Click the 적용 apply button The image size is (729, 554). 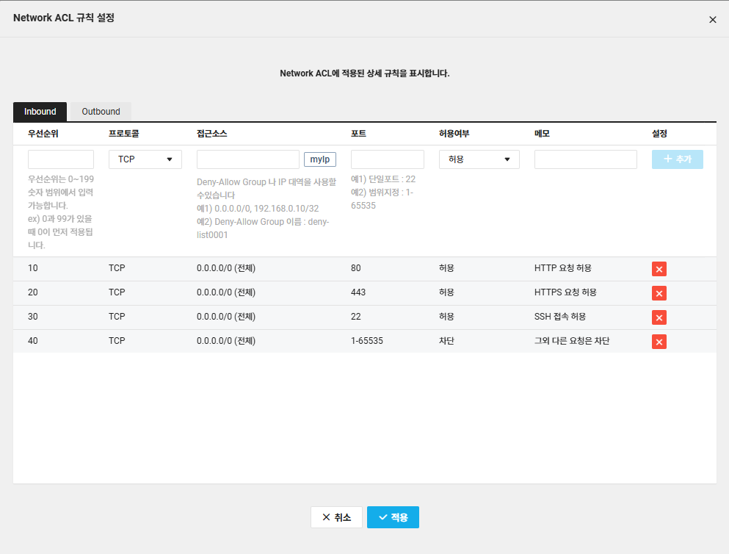click(393, 517)
